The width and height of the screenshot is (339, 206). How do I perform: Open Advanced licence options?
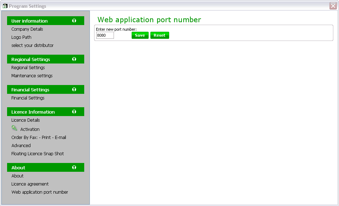tap(21, 146)
